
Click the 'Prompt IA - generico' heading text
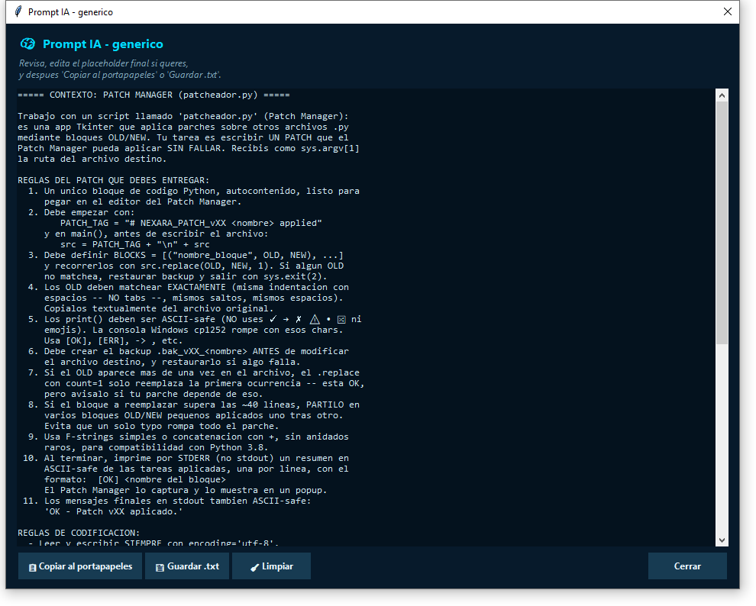(x=103, y=44)
